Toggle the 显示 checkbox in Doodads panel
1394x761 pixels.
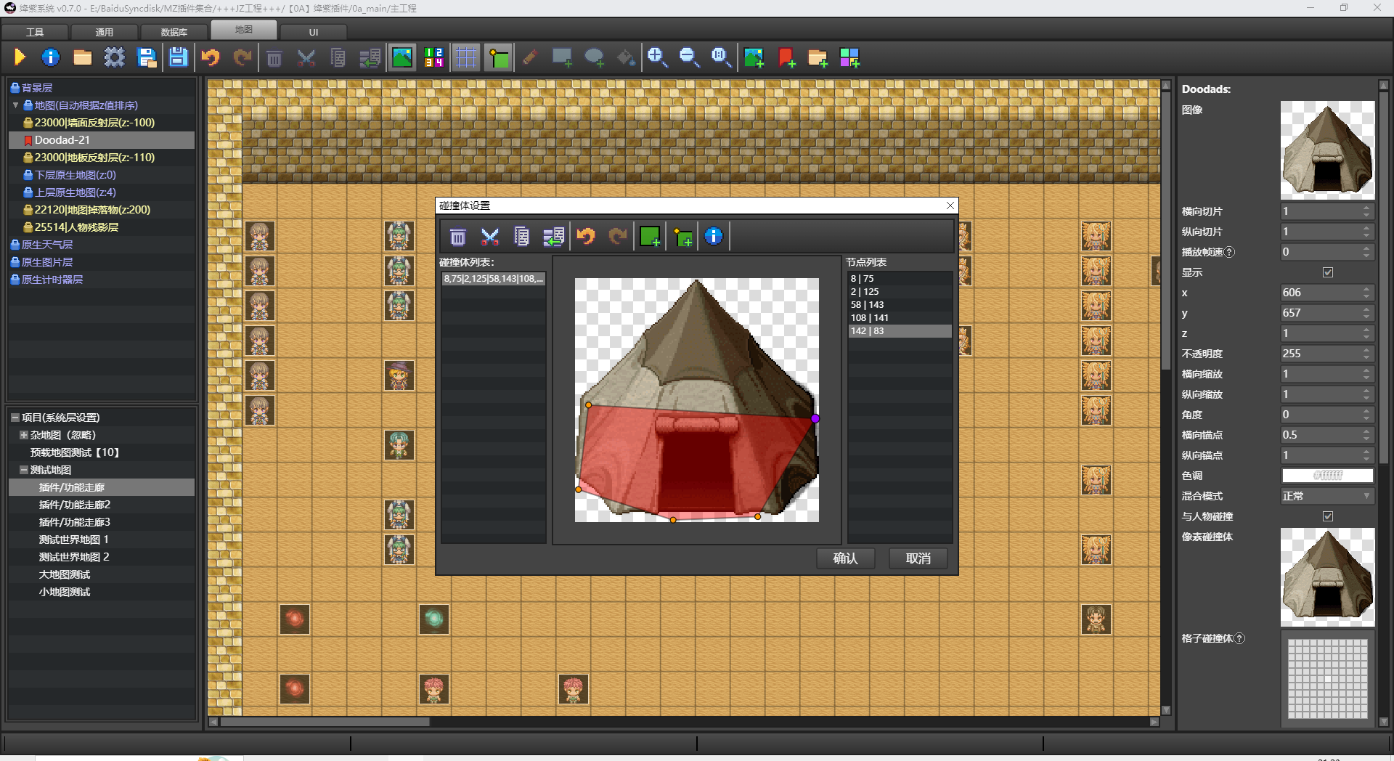[1328, 272]
